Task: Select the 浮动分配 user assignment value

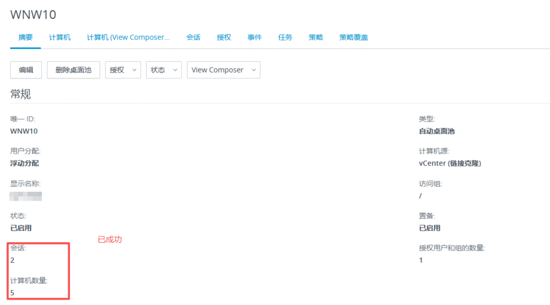Action: [x=25, y=163]
